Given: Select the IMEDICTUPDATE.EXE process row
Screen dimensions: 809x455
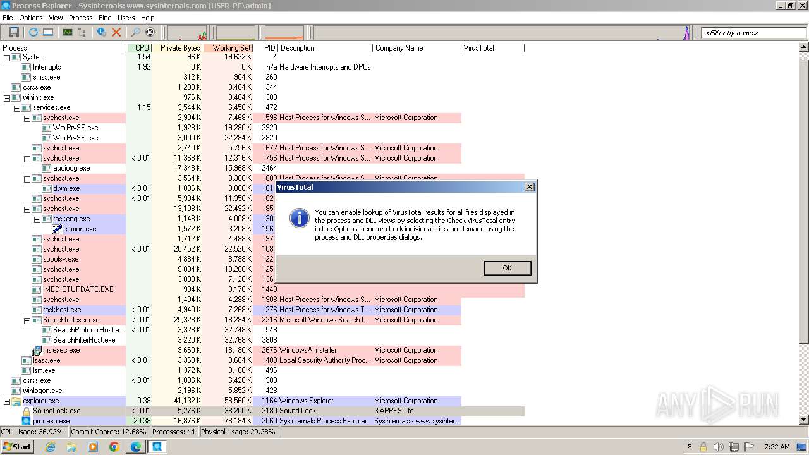Looking at the screenshot, I should (x=262, y=289).
